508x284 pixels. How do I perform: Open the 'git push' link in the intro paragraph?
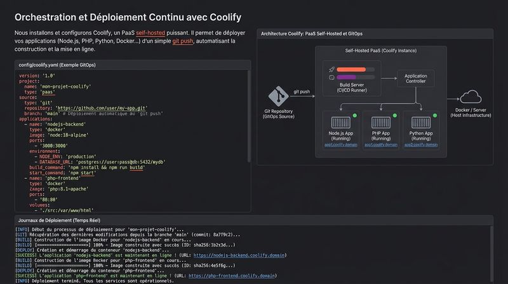(182, 41)
